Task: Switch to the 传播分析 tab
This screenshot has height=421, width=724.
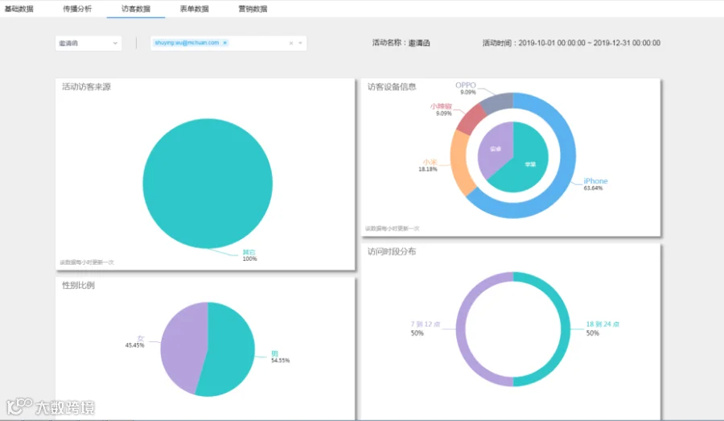Action: (77, 9)
